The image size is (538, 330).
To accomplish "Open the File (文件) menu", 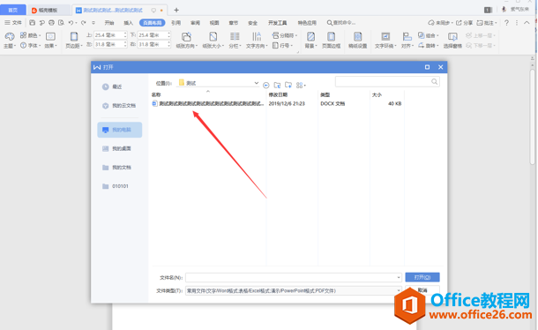I will (x=13, y=23).
